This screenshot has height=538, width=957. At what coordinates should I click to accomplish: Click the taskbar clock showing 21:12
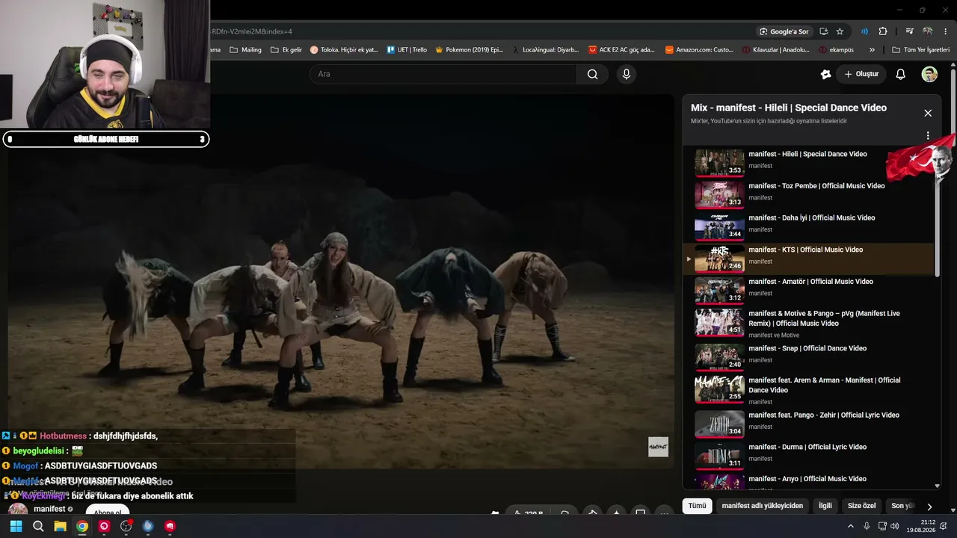[x=922, y=526]
